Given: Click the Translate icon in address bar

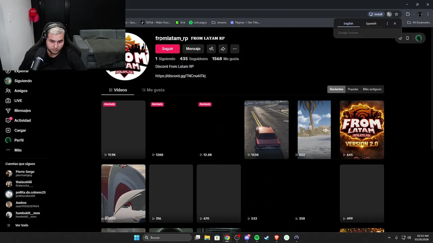Looking at the screenshot, I should pos(389,14).
